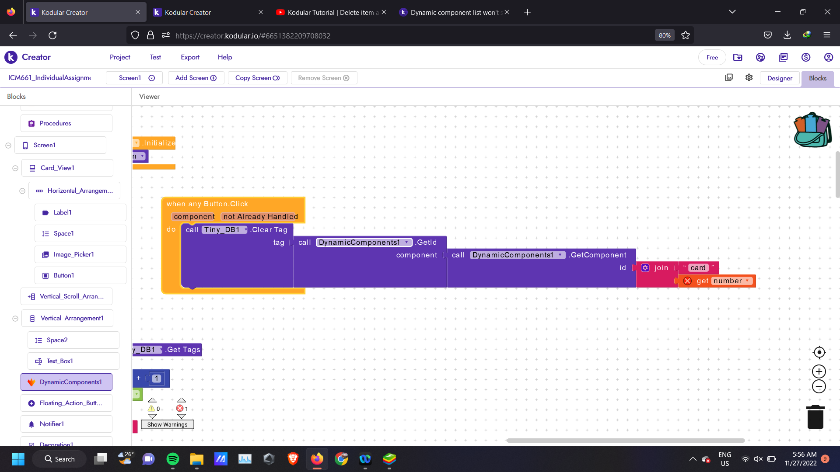This screenshot has width=840, height=472.
Task: Open the Export menu
Action: tap(190, 57)
